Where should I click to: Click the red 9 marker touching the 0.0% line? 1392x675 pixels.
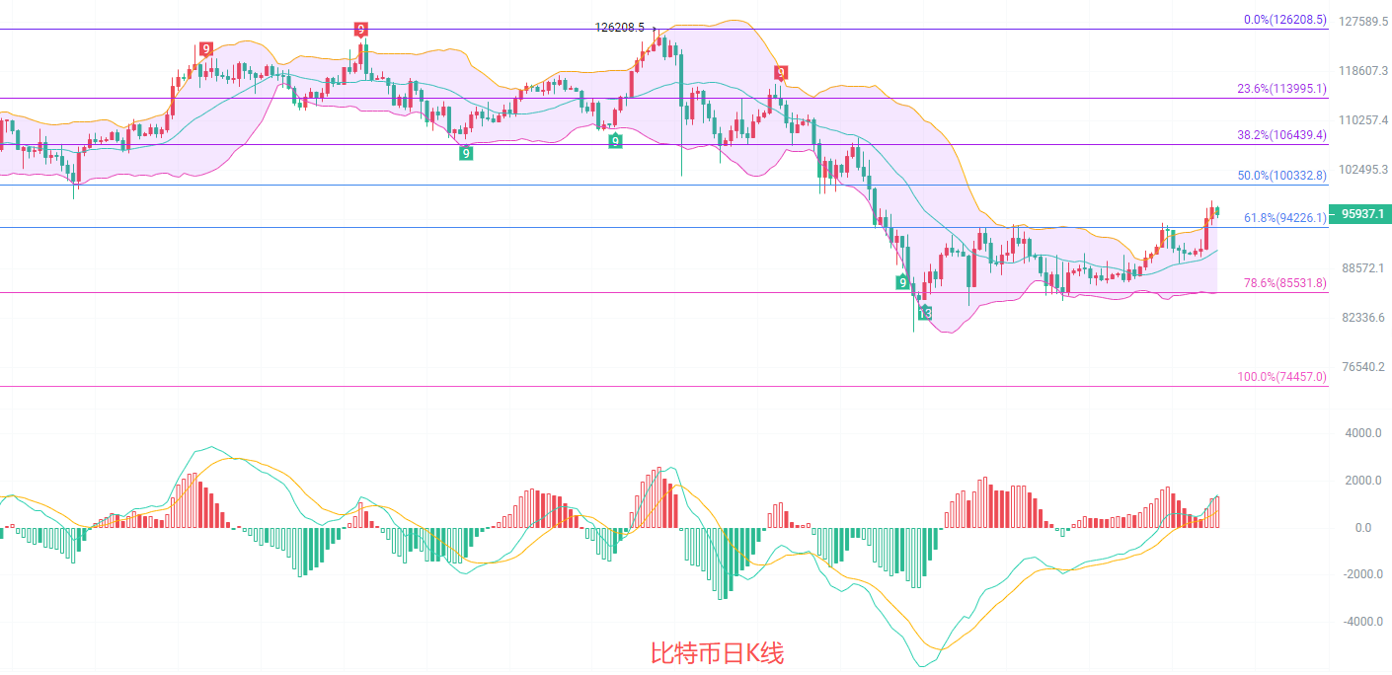pos(361,30)
